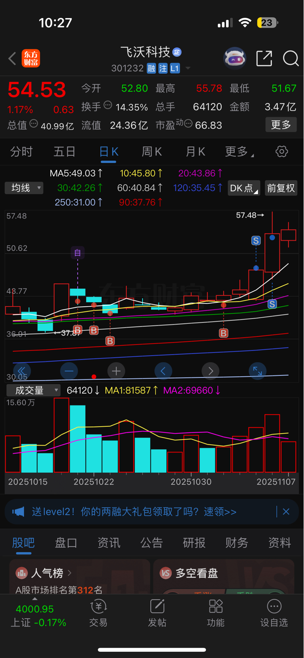This screenshot has width=304, height=658.
Task: Open the 公告 tab
Action: pyautogui.click(x=151, y=543)
